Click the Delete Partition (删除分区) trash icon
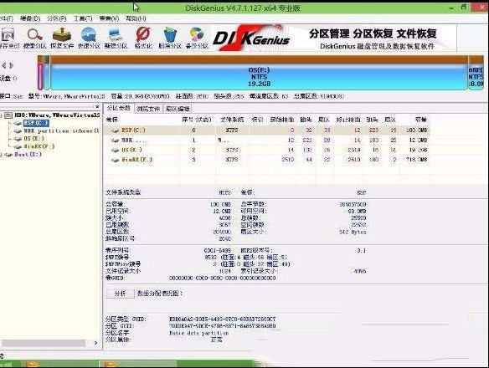Viewport: 489px width, 368px height. pos(170,38)
